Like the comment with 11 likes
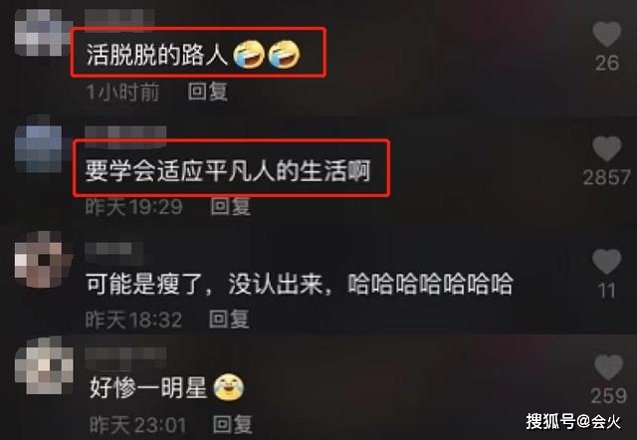 tap(607, 262)
